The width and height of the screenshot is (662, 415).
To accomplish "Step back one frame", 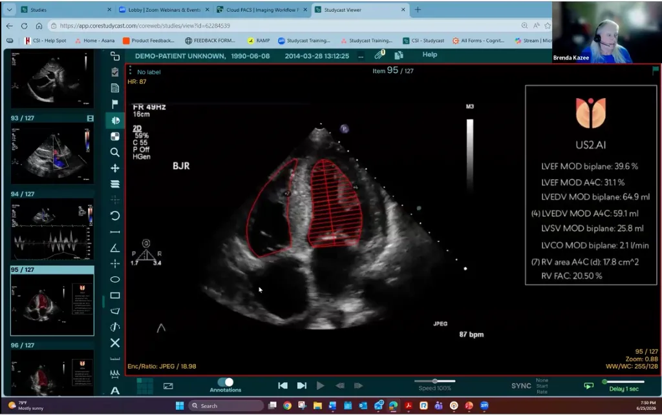I will pos(339,385).
